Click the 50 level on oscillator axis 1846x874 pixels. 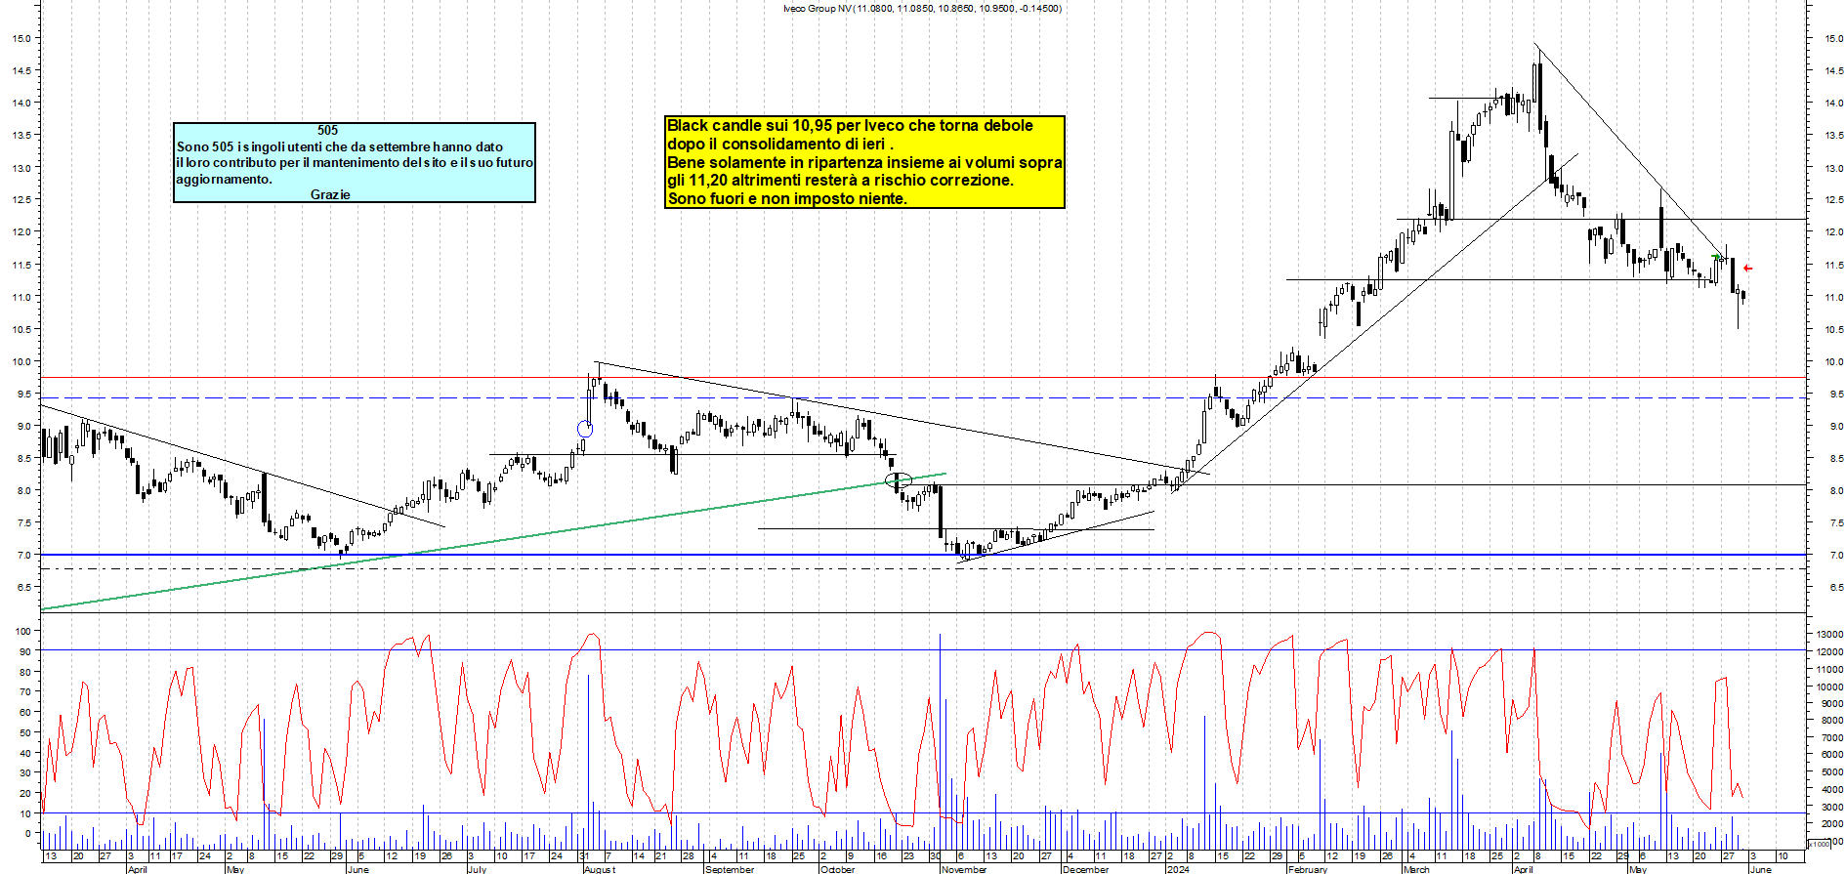[25, 732]
